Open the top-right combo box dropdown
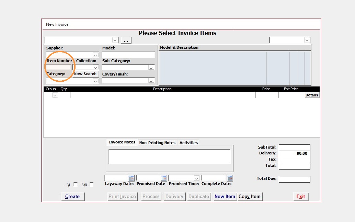 (307, 40)
